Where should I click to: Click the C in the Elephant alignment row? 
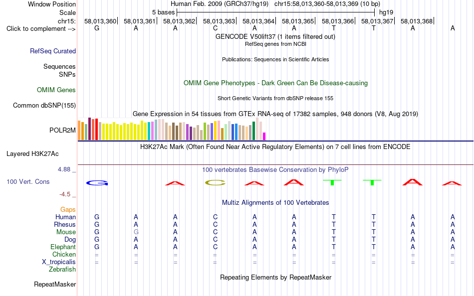pyautogui.click(x=215, y=247)
